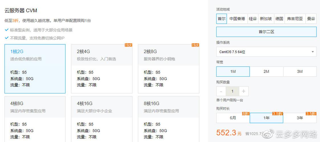Click the 服务器界的小钢炮 description
This screenshot has height=142, width=320.
[159, 59]
